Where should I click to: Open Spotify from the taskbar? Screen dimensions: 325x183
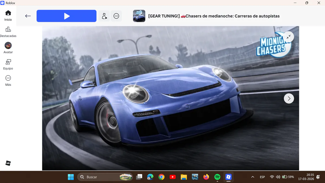point(217,177)
